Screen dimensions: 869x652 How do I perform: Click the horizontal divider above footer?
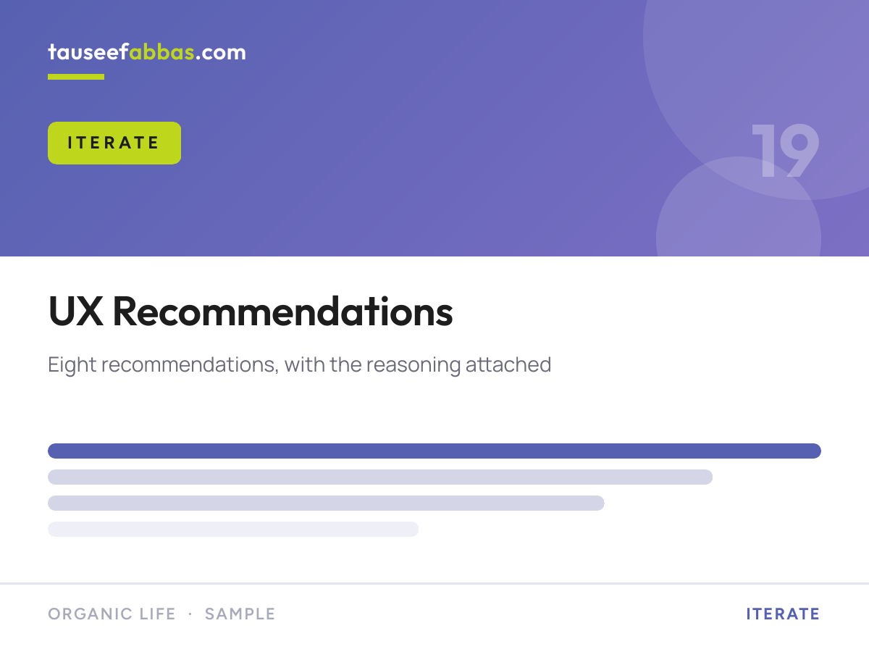[x=434, y=583]
